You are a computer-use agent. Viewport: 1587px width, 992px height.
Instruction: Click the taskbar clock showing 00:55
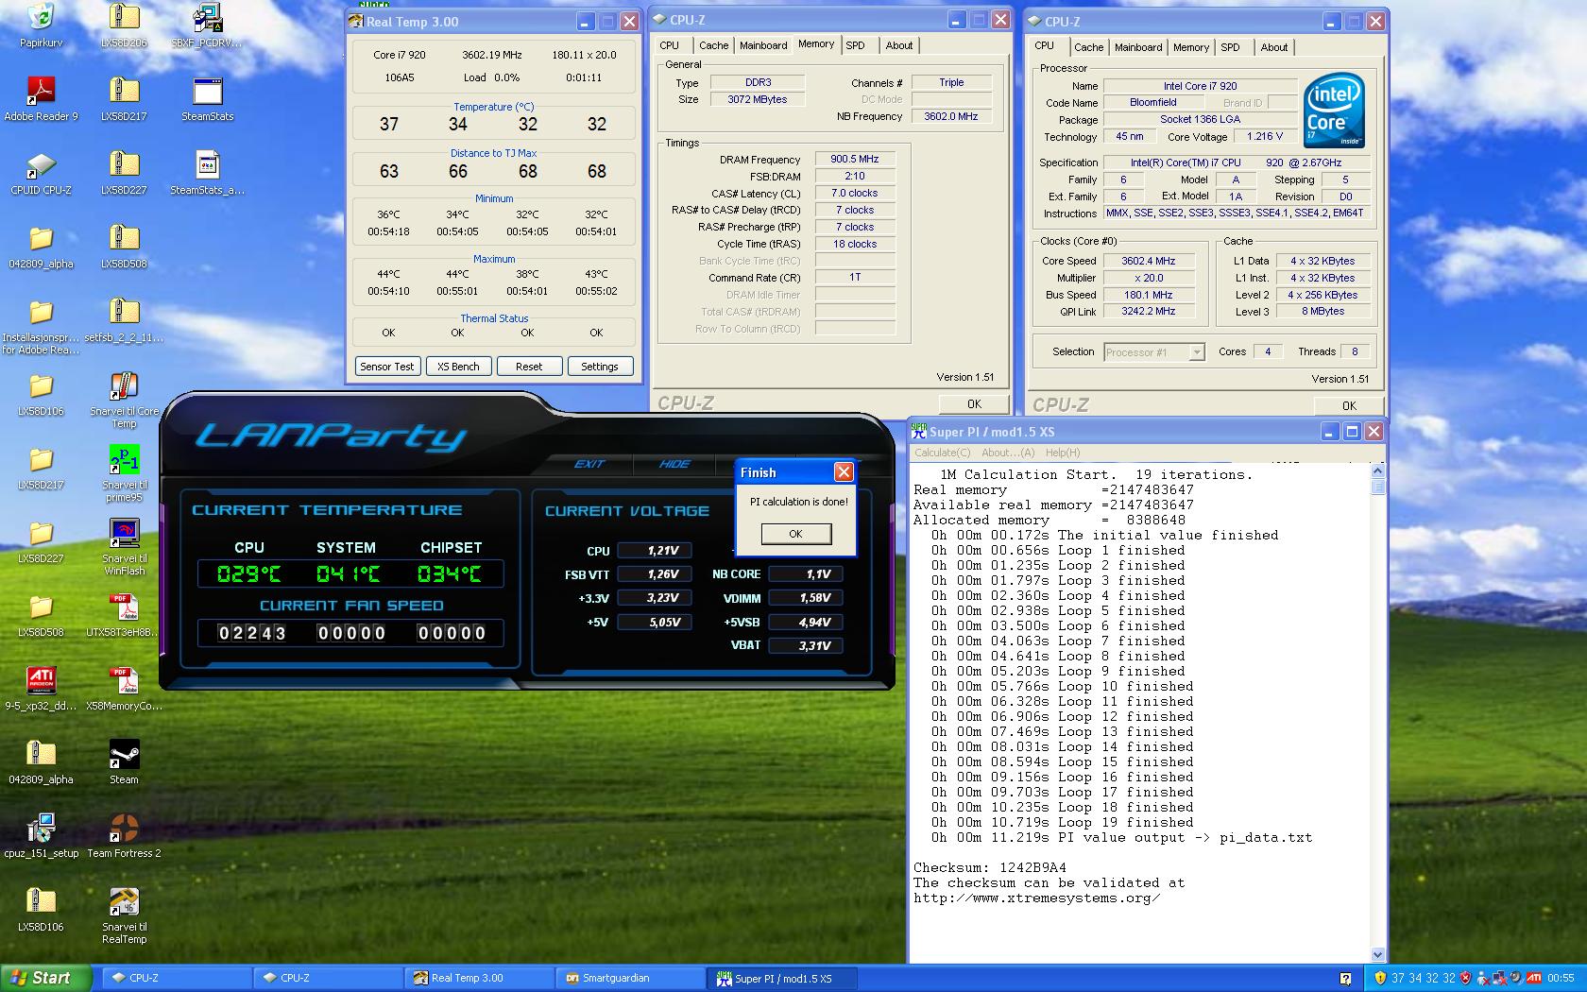(1561, 978)
